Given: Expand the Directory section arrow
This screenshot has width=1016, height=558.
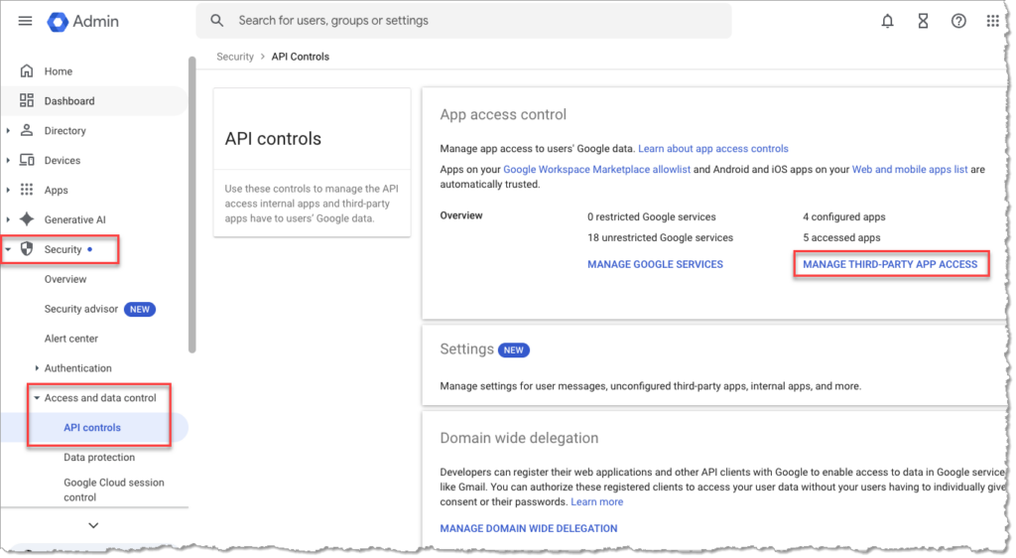Looking at the screenshot, I should (x=8, y=130).
